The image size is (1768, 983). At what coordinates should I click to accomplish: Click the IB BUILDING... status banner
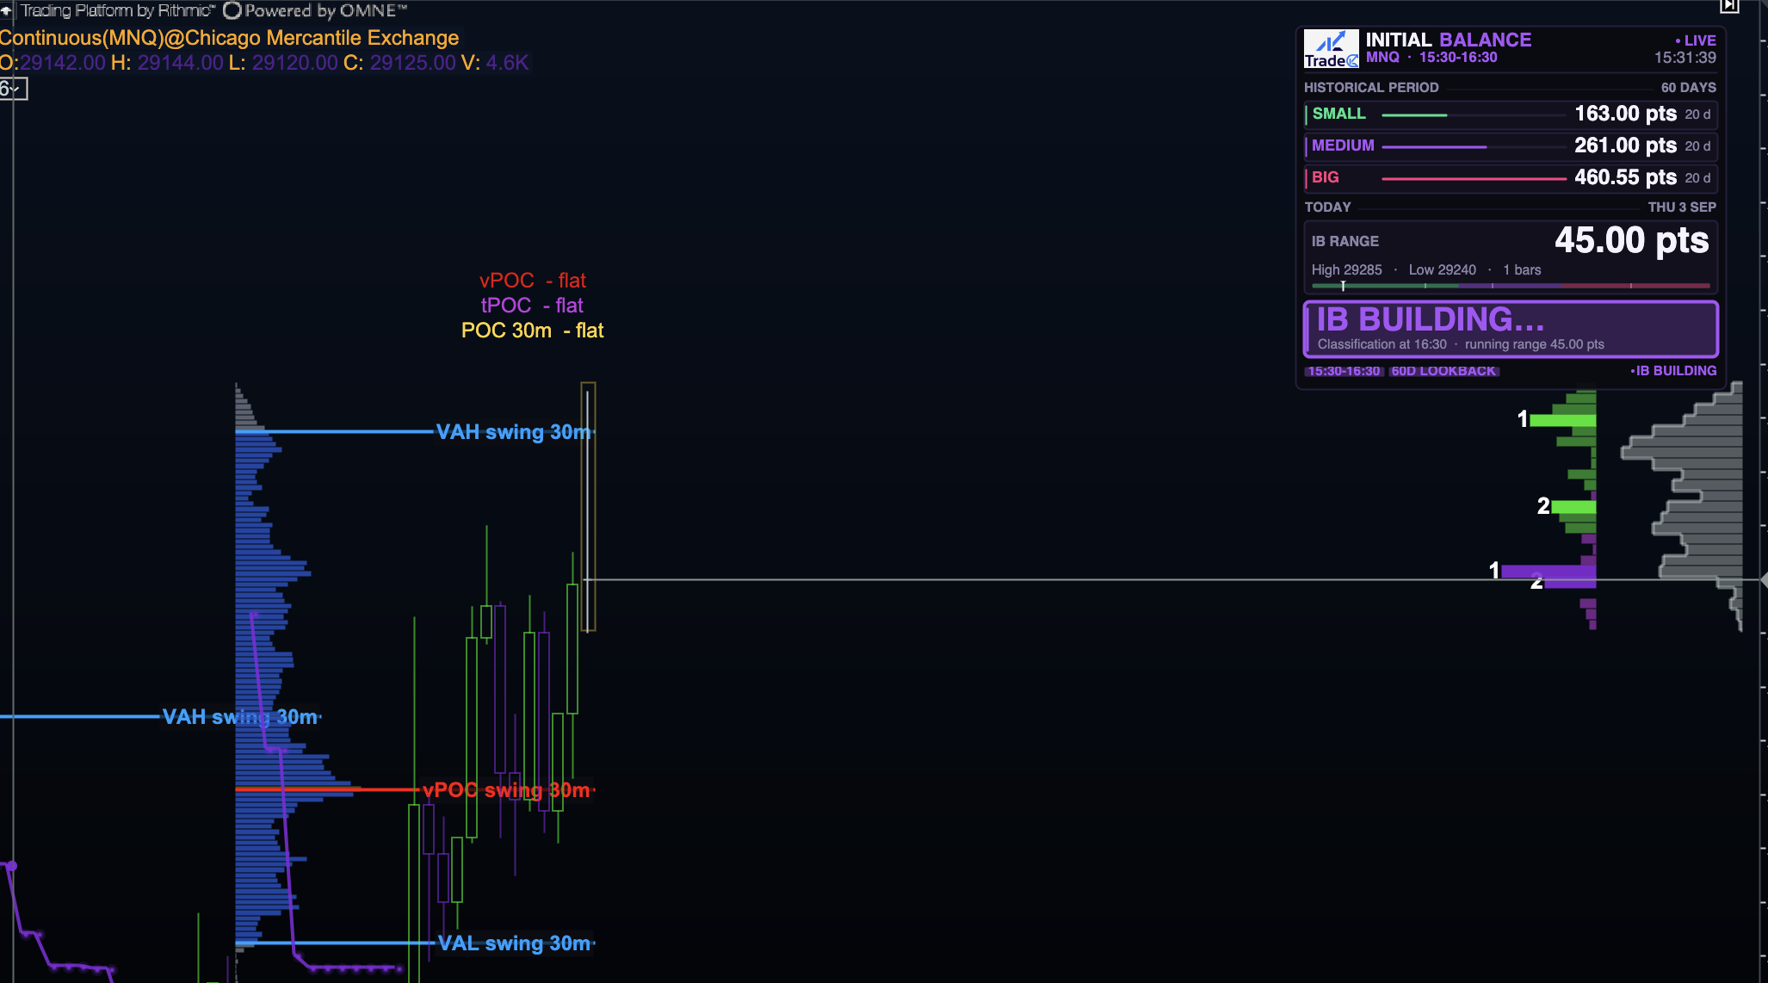1511,329
